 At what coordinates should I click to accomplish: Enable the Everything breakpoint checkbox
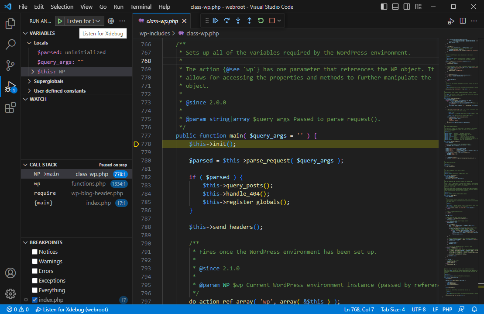[x=34, y=290]
